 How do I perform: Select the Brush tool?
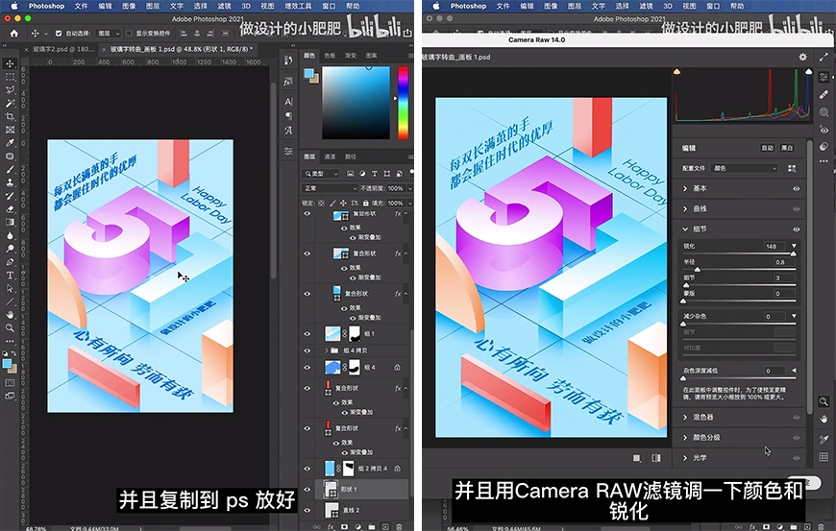click(10, 169)
